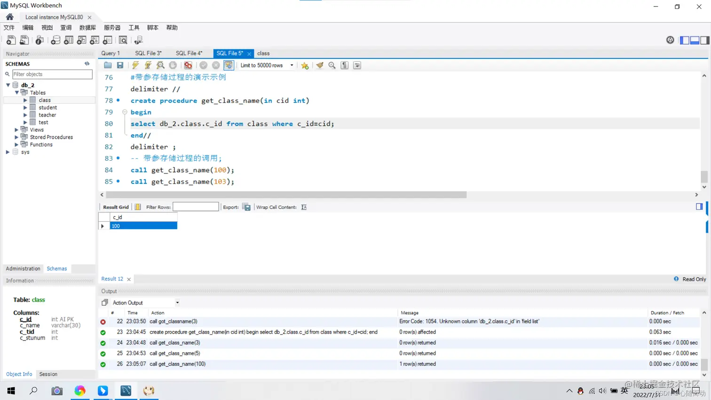Viewport: 711px width, 400px height.
Task: Click the Filter Rows input
Action: pos(196,207)
